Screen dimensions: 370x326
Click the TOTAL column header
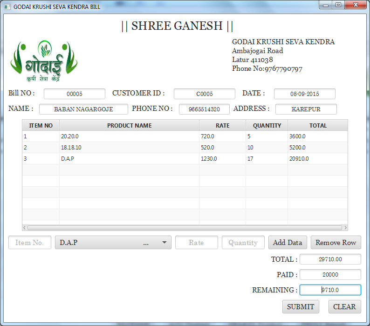coord(318,125)
